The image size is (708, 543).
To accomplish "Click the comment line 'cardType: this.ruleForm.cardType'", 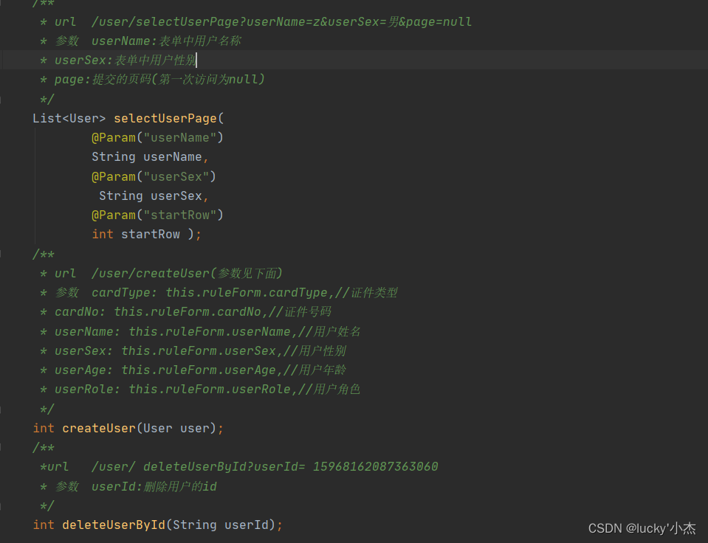I will pyautogui.click(x=219, y=292).
